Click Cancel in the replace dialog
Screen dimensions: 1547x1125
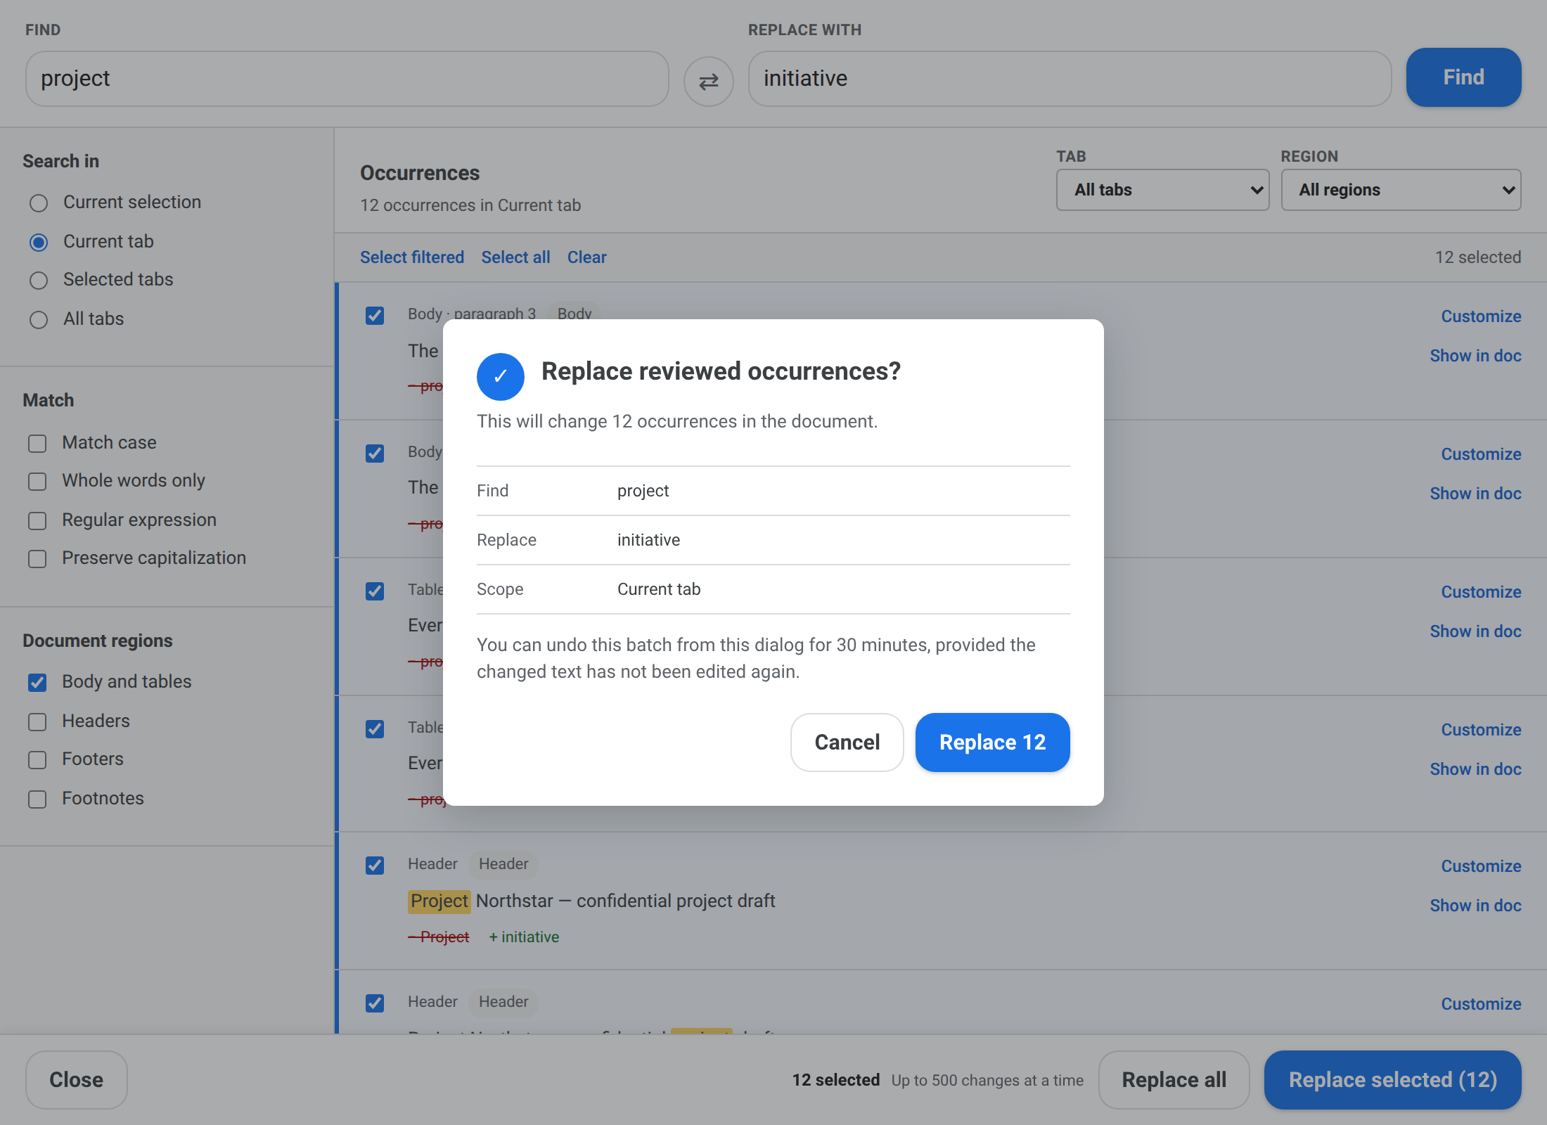pos(847,742)
